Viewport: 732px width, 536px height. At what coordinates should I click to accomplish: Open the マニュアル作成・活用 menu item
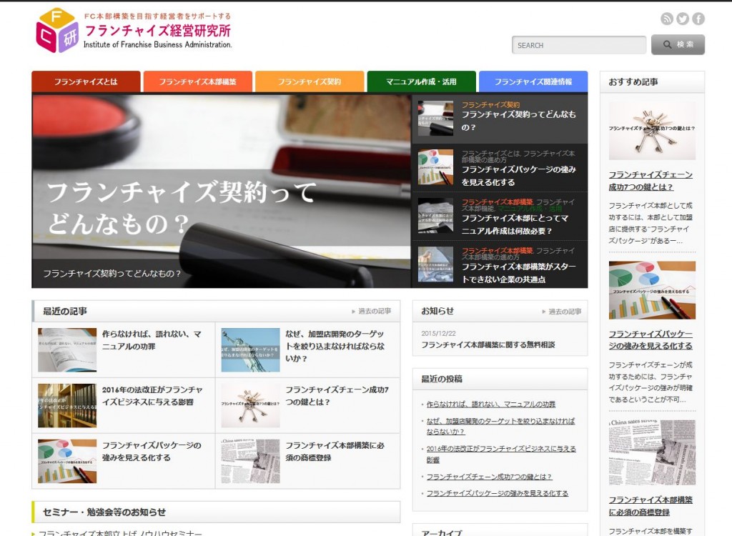[422, 81]
